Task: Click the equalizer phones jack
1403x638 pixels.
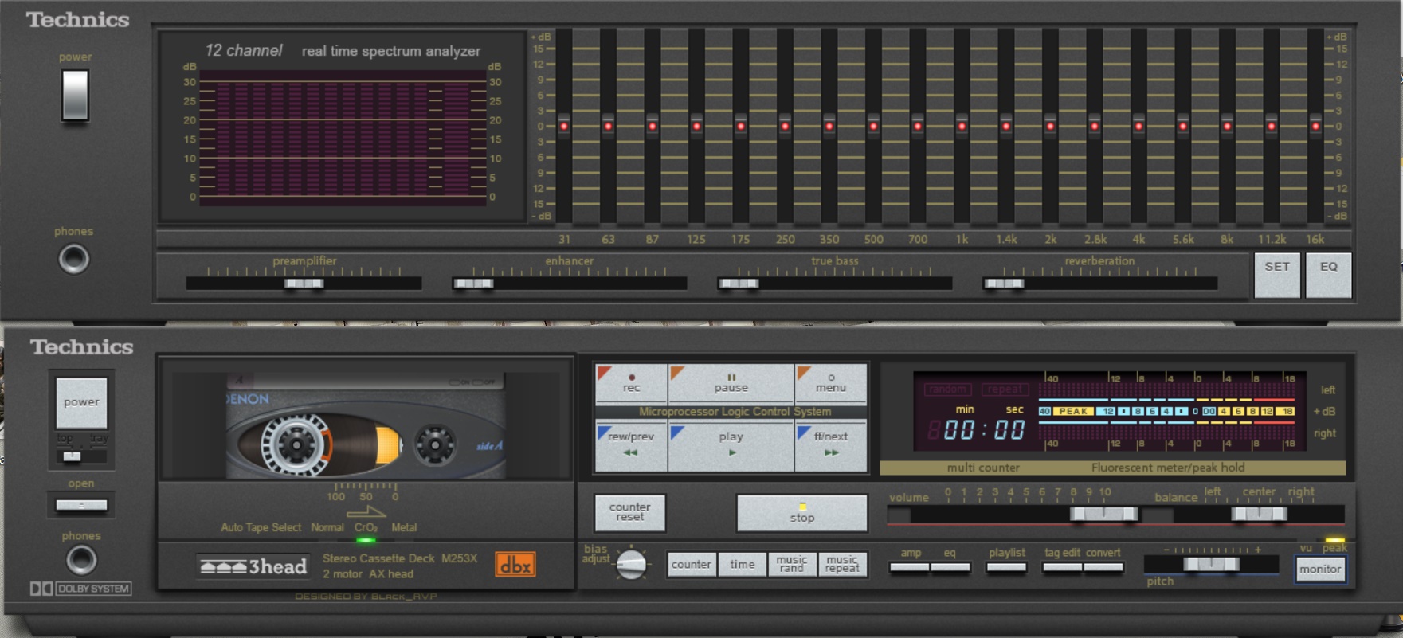Action: 74,259
